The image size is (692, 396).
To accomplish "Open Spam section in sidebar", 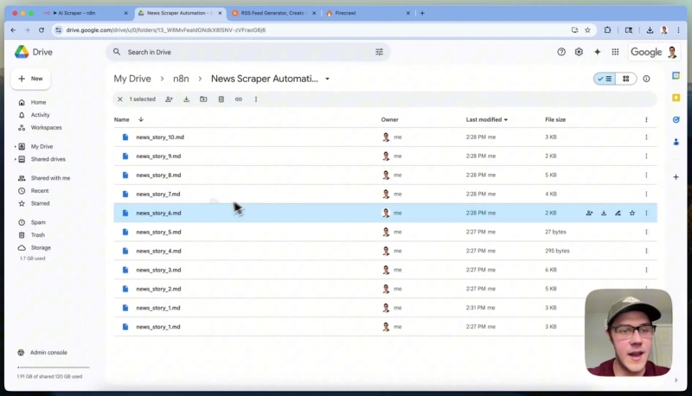I will [x=38, y=223].
